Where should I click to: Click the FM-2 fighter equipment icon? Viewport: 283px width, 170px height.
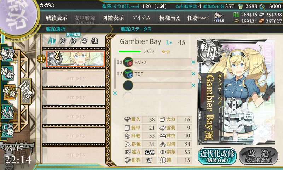point(128,62)
